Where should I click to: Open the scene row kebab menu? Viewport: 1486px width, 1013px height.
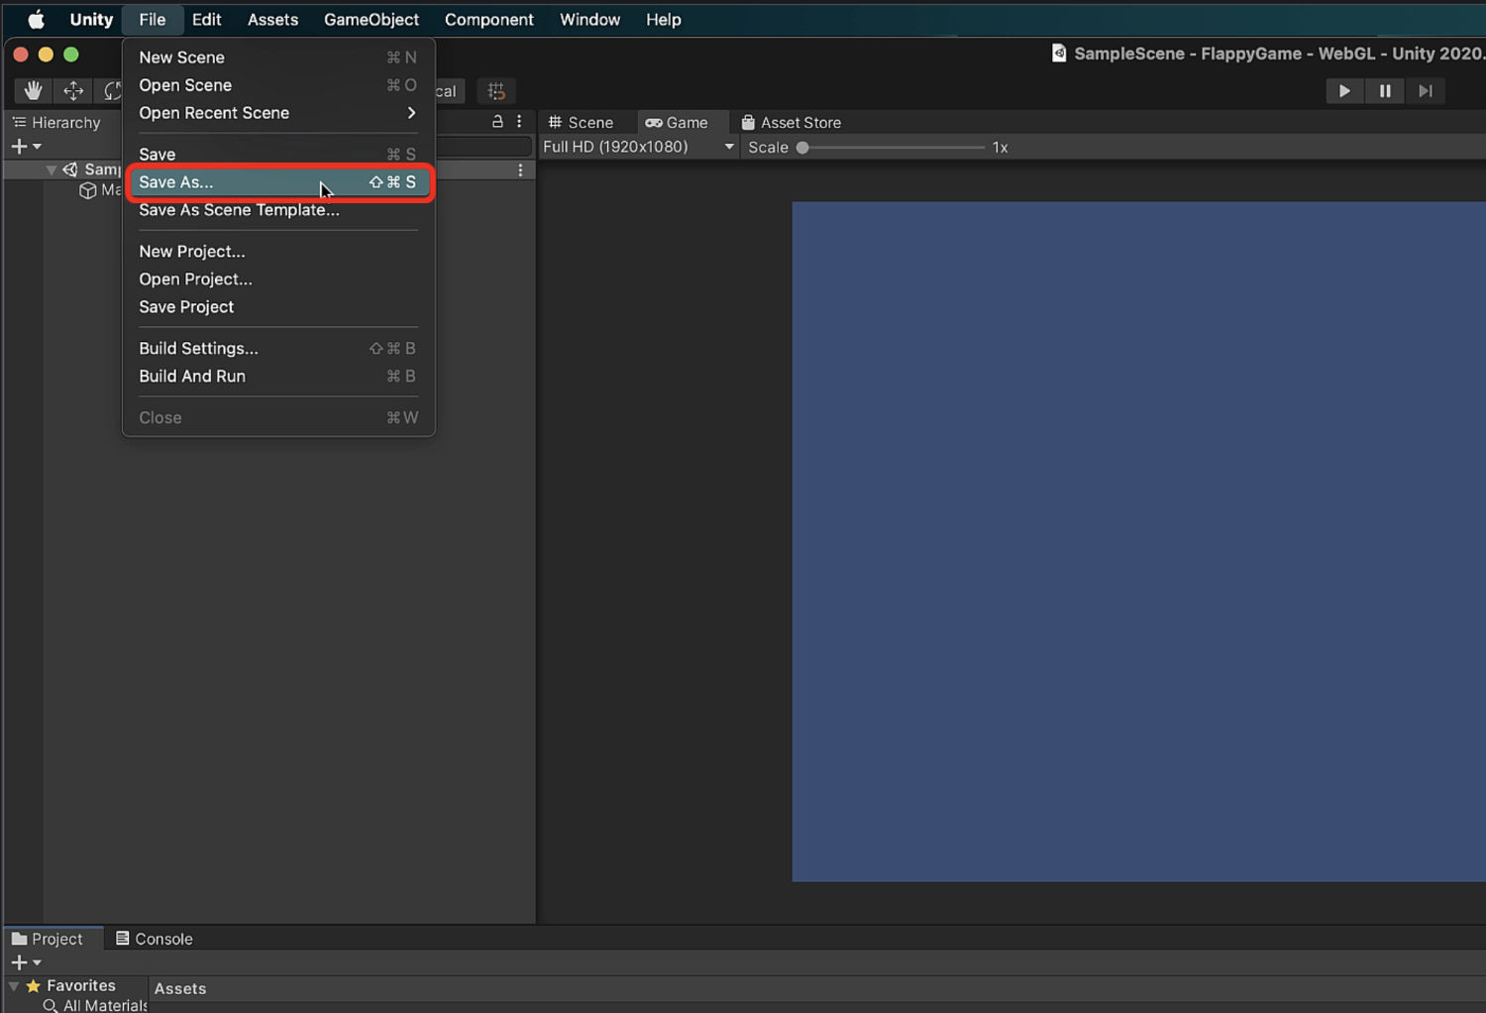tap(520, 170)
